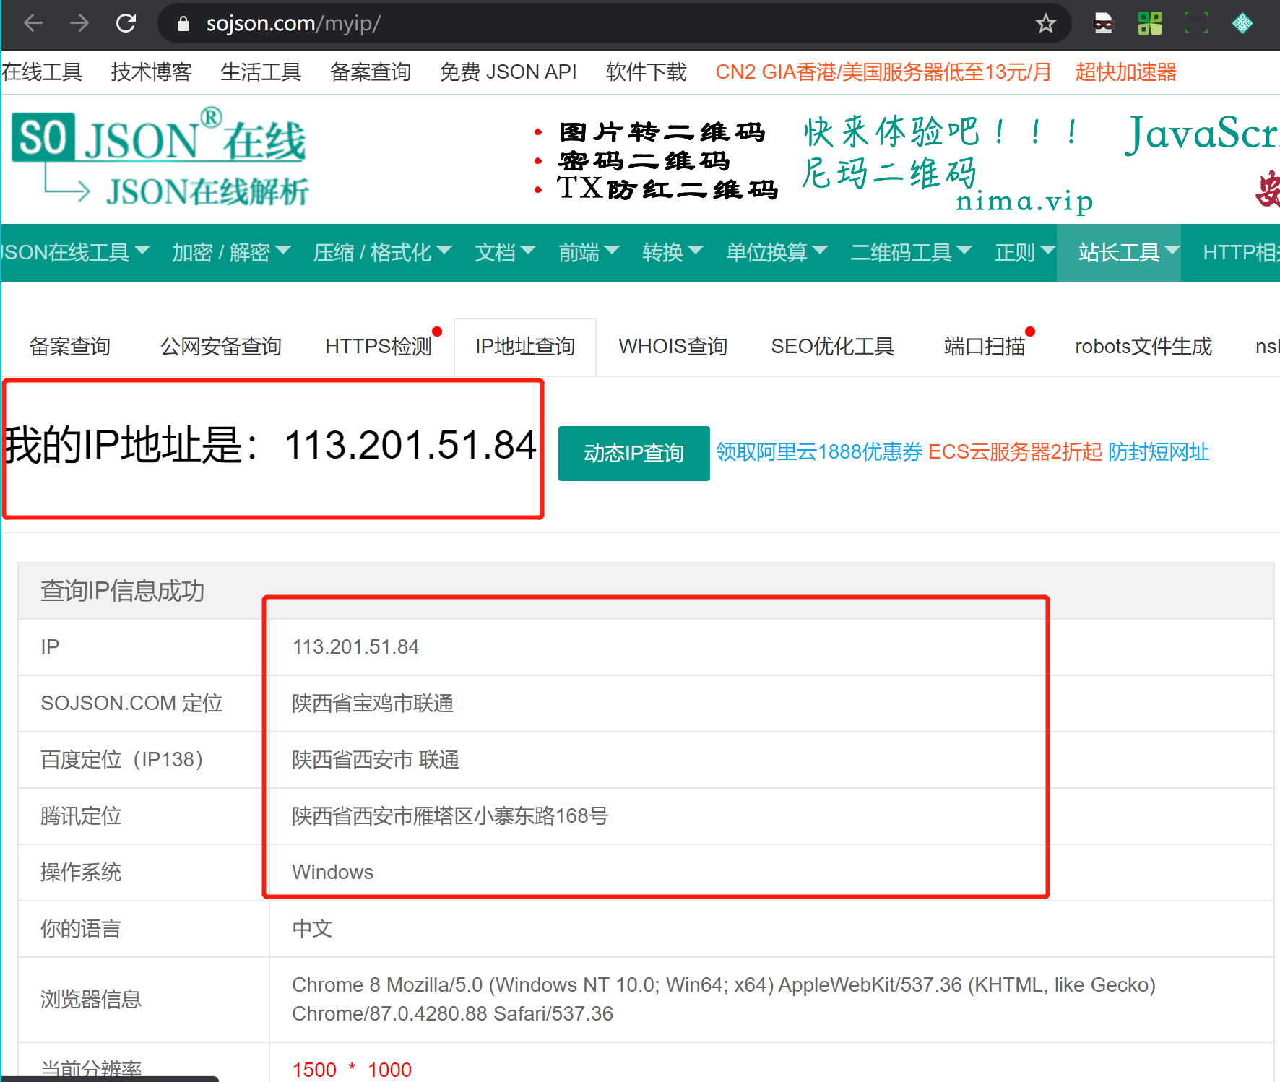1280x1082 pixels.
Task: Open 备案查询 top link
Action: click(371, 72)
